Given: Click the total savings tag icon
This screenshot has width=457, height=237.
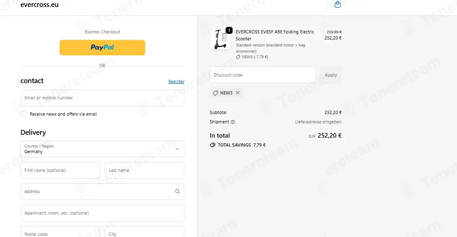Looking at the screenshot, I should [x=213, y=145].
